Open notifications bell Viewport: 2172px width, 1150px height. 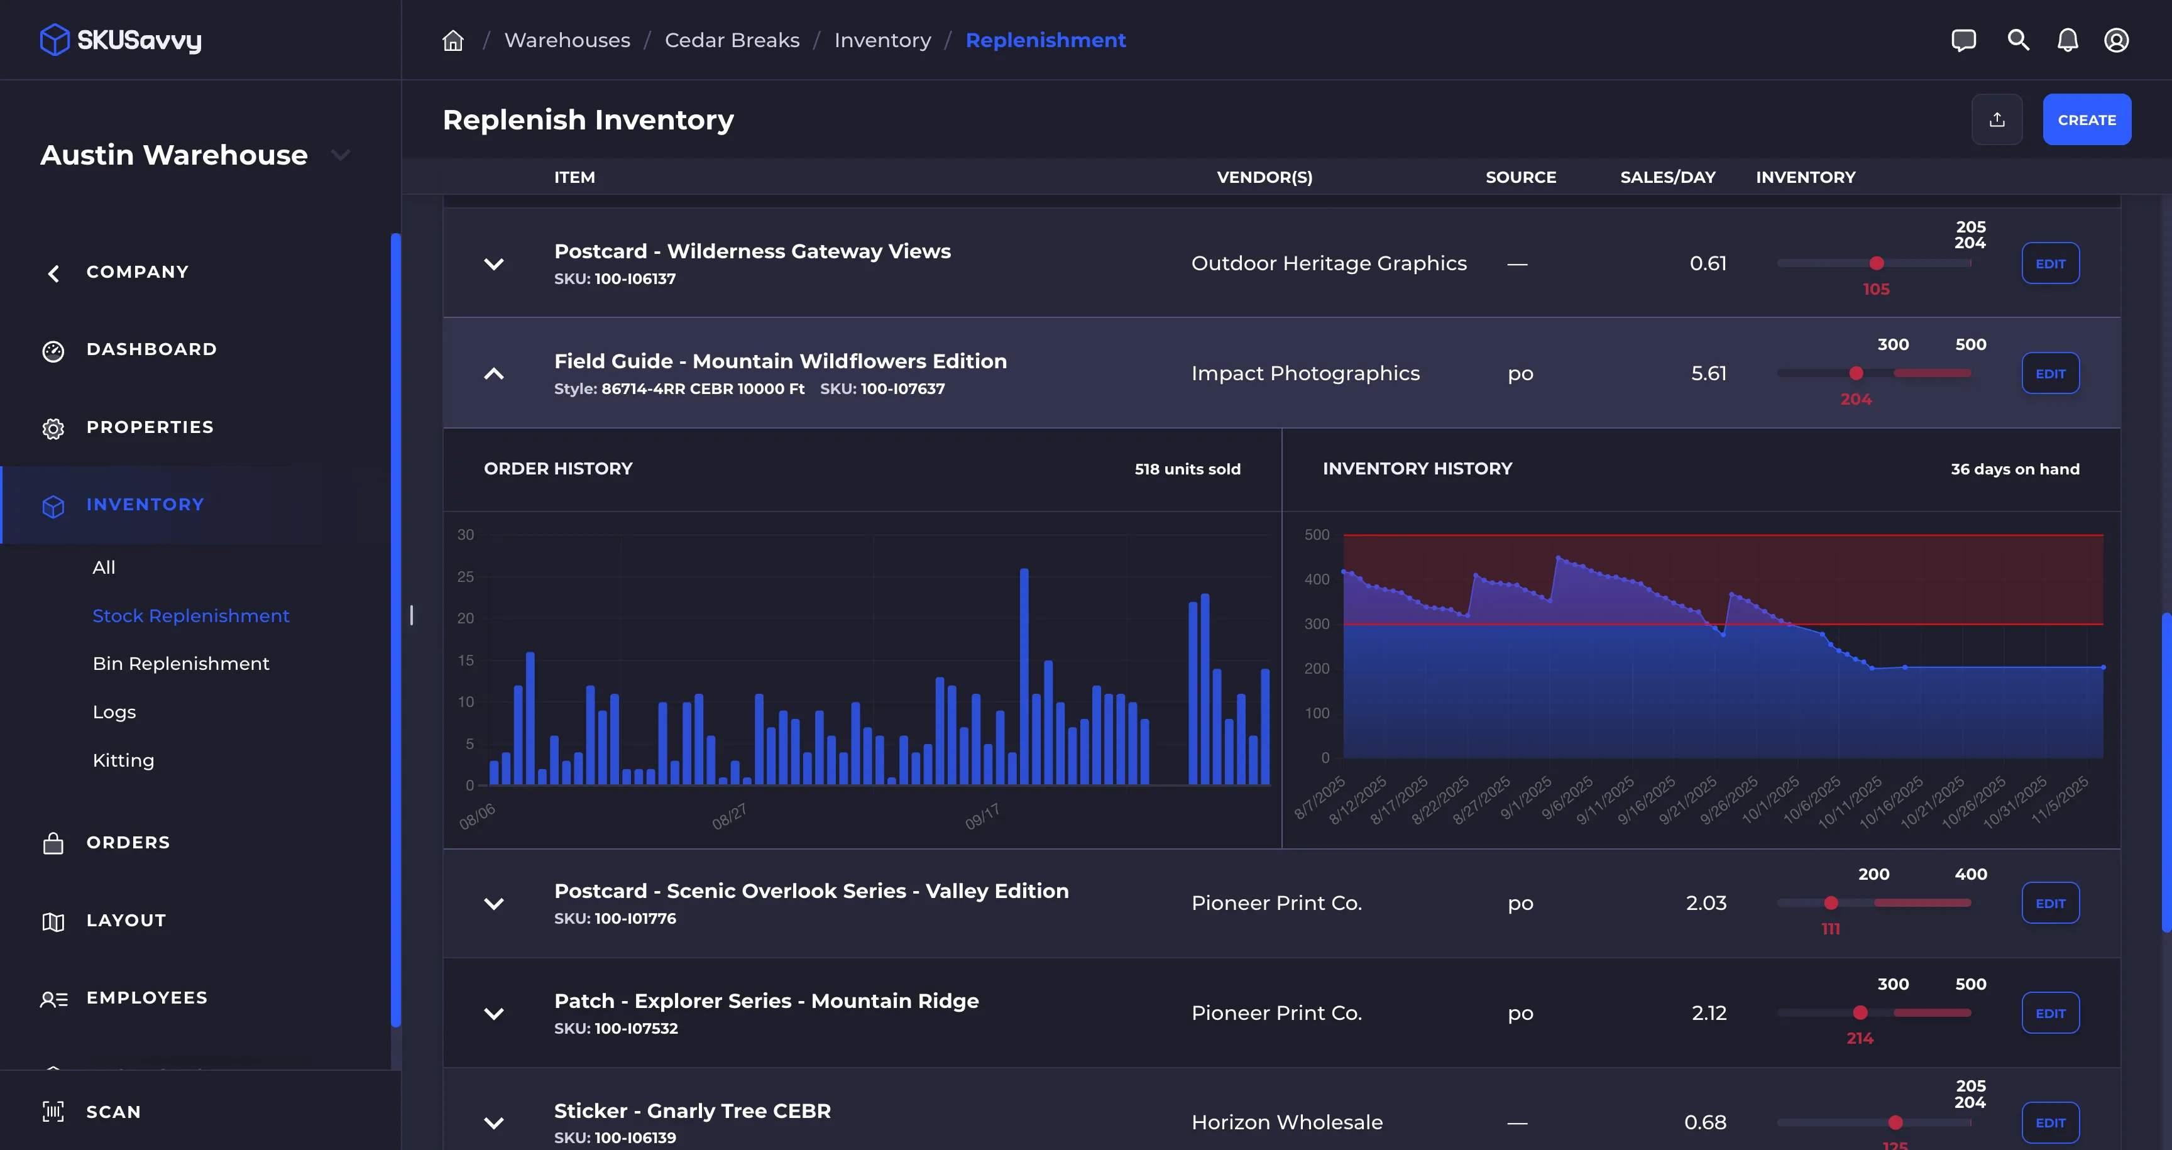pos(2068,40)
